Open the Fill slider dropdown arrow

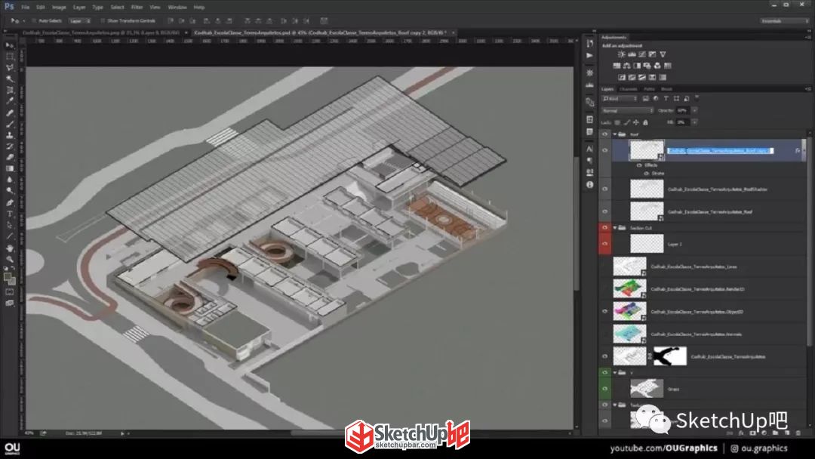click(x=694, y=122)
